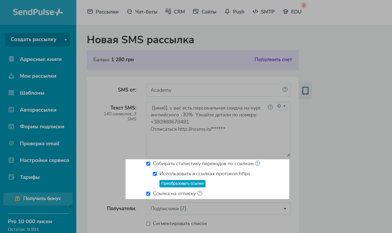The width and height of the screenshot is (392, 233).
Task: Click SendPulse logo in header
Action: click(x=38, y=12)
